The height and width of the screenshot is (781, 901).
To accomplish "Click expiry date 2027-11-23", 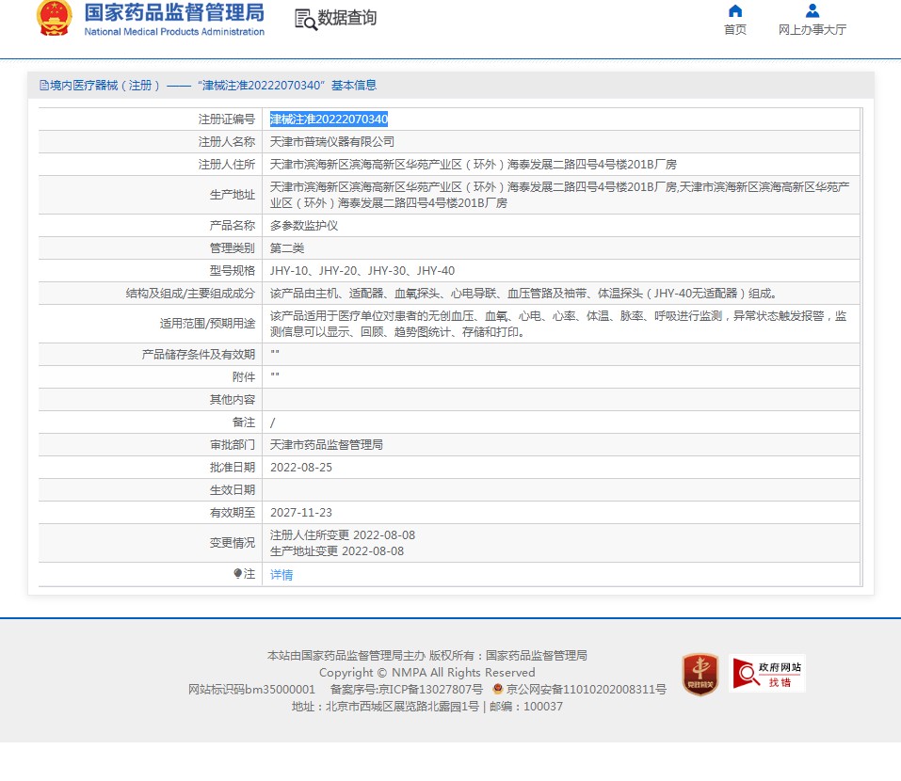I will 301,512.
